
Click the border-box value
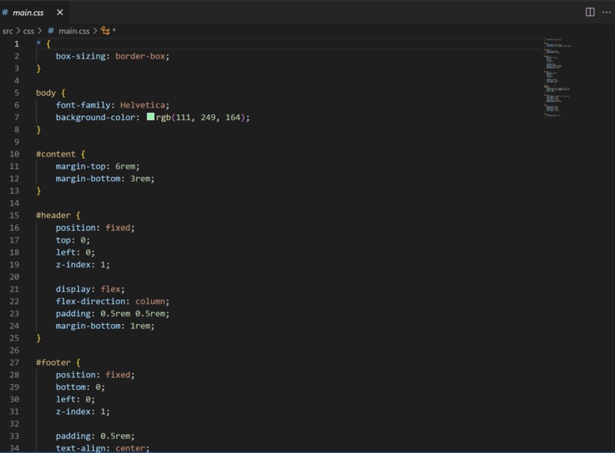(140, 56)
